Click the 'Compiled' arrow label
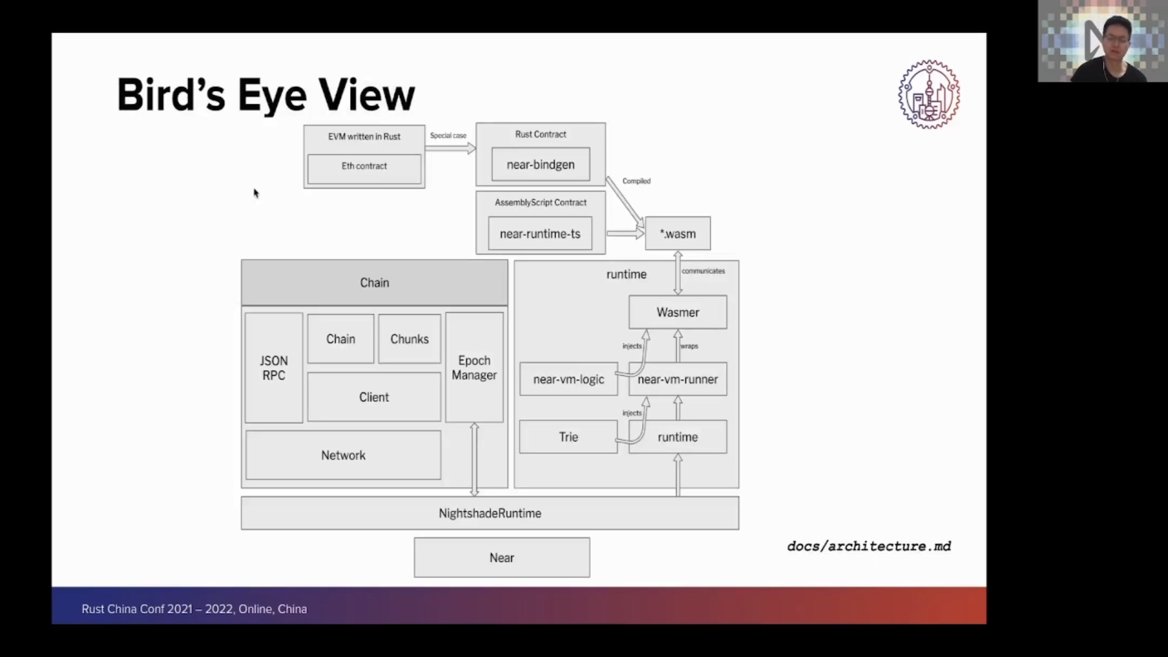Screen dimensions: 1168x657 [x=636, y=181]
